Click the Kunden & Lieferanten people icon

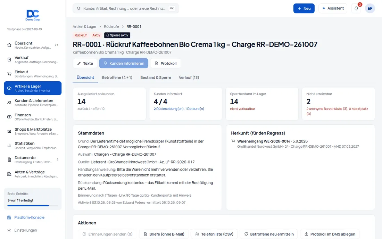[x=9, y=102]
